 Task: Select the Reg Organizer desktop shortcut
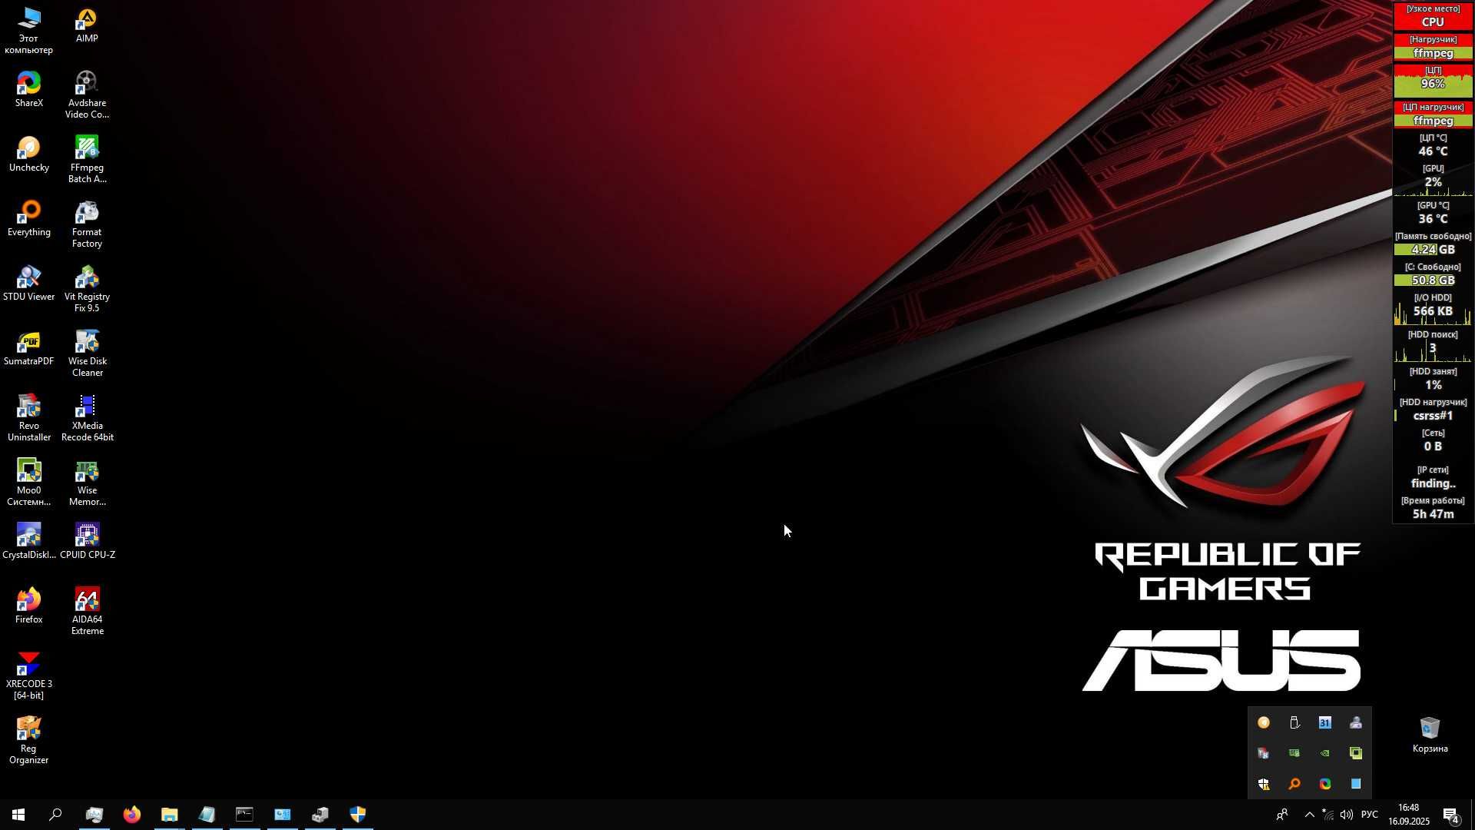pos(29,741)
